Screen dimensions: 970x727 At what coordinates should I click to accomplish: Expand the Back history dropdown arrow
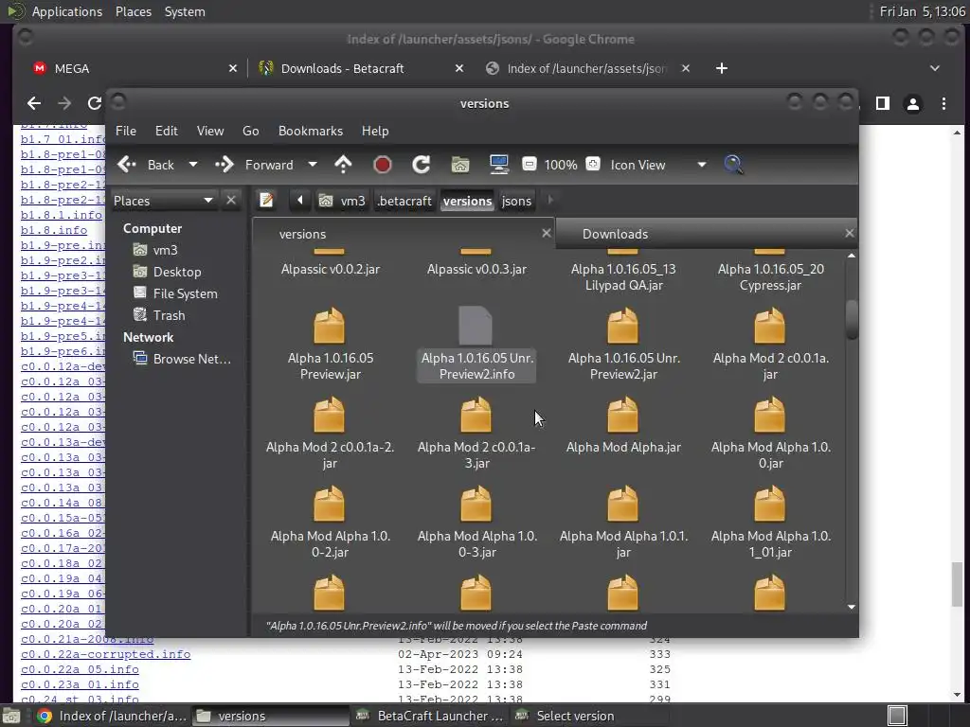[193, 165]
